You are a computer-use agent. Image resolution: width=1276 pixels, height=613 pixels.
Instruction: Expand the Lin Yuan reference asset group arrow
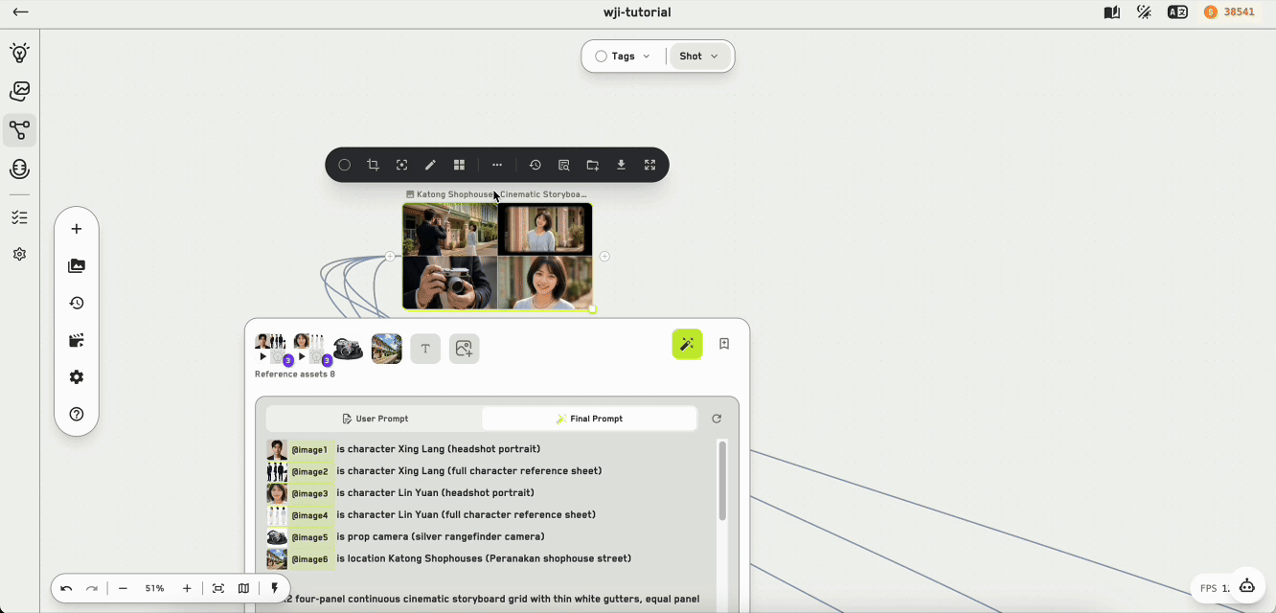click(x=301, y=357)
